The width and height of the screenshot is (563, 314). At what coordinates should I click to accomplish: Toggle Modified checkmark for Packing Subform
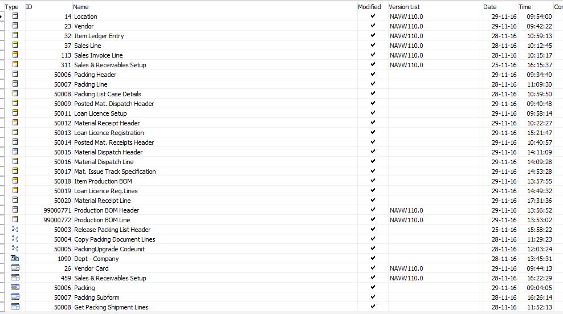[373, 297]
